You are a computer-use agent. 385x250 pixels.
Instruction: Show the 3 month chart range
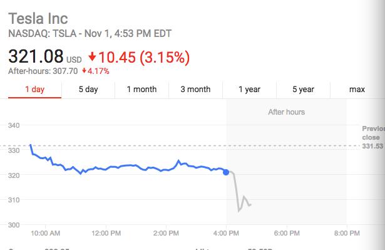point(195,89)
